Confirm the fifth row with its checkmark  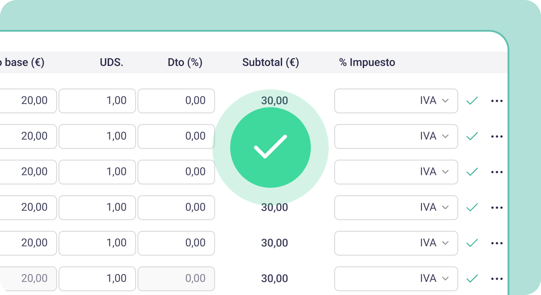[x=472, y=243]
